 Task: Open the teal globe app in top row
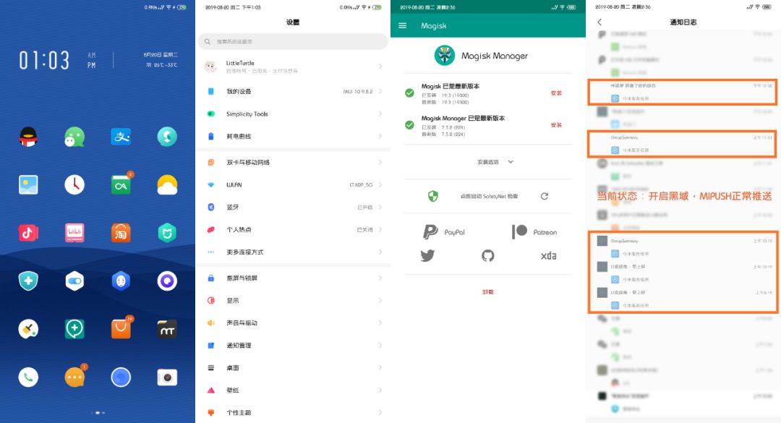coord(167,137)
